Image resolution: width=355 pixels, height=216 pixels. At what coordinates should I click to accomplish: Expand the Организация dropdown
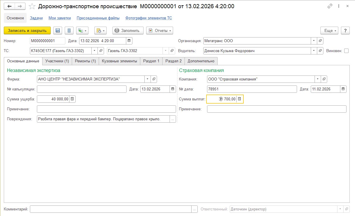tap(314, 41)
